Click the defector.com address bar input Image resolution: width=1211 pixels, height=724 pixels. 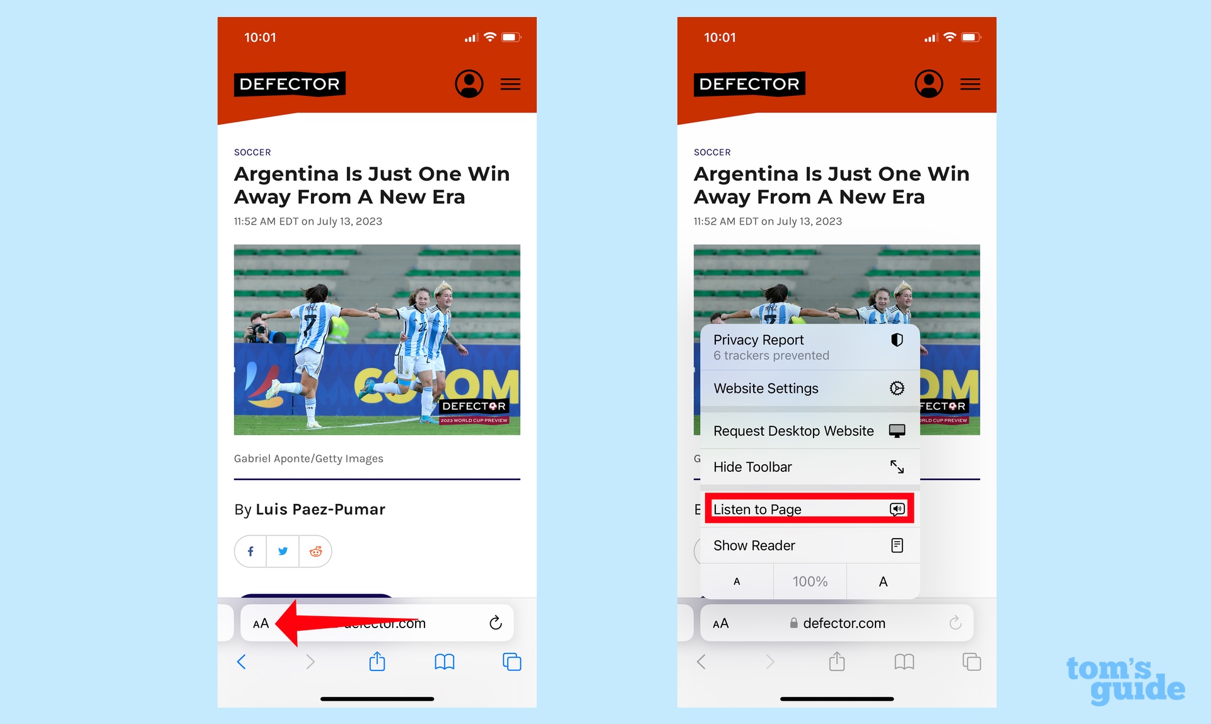click(x=388, y=623)
